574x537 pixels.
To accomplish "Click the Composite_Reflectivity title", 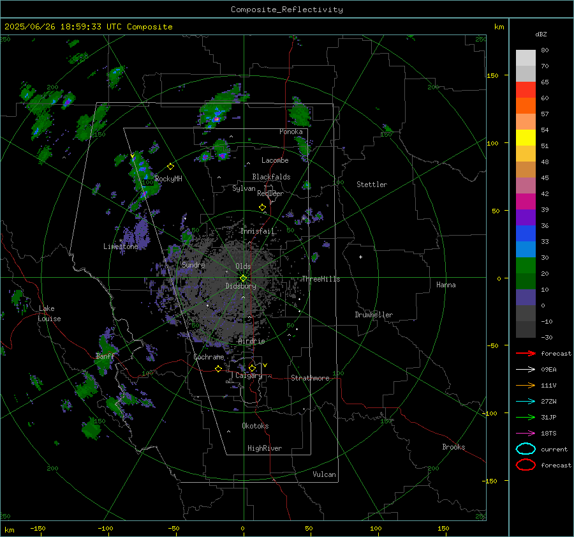I will tap(286, 10).
